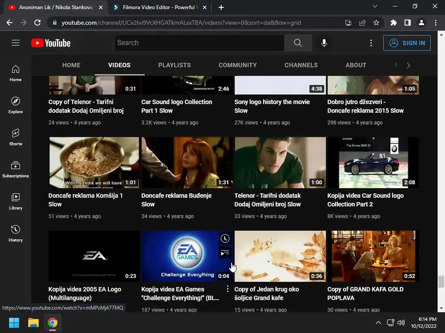Open the CHANNELS tab
Image resolution: width=445 pixels, height=333 pixels.
pos(301,65)
